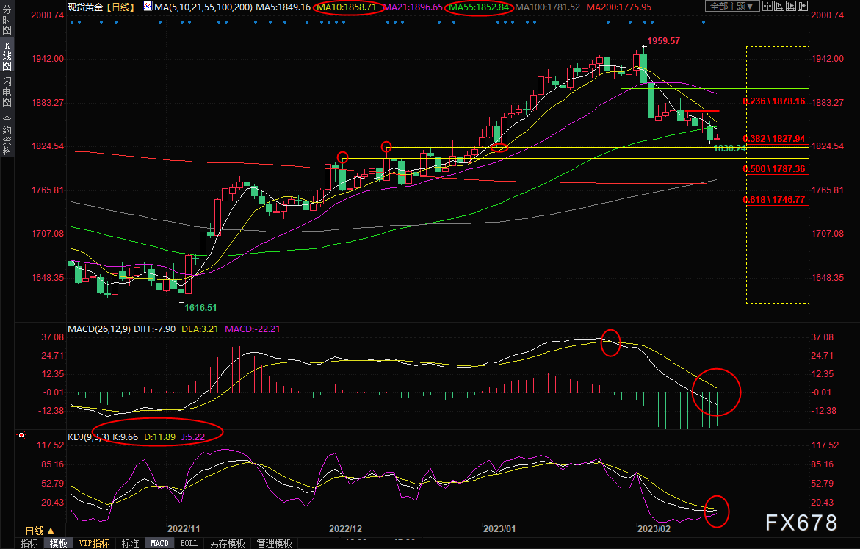Click the 0.382 \ 1827.94 Fibonacci level
860x549 pixels.
coord(774,139)
